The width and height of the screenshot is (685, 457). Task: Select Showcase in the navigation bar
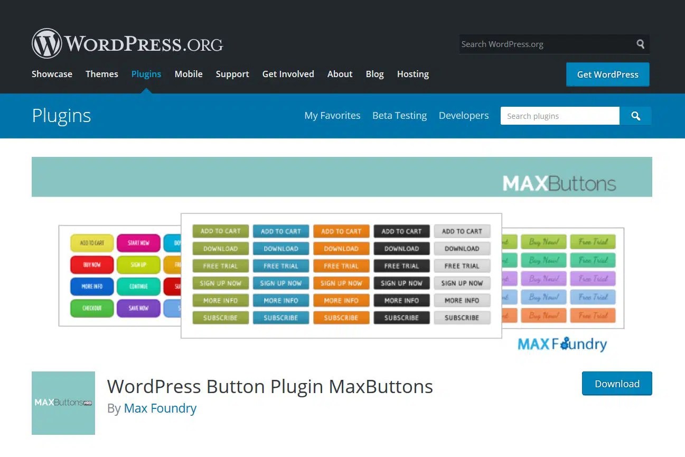[x=51, y=74]
